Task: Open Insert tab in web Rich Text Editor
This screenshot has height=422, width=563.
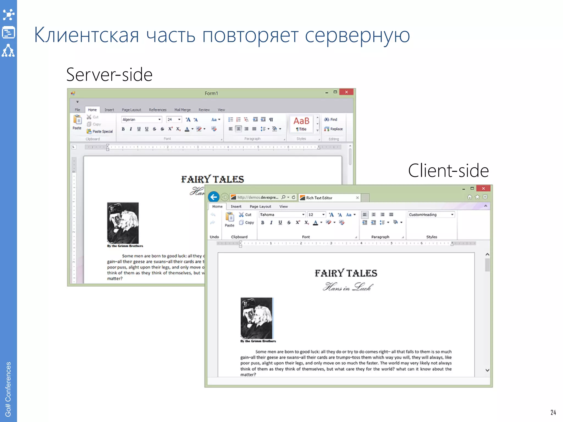Action: (236, 206)
